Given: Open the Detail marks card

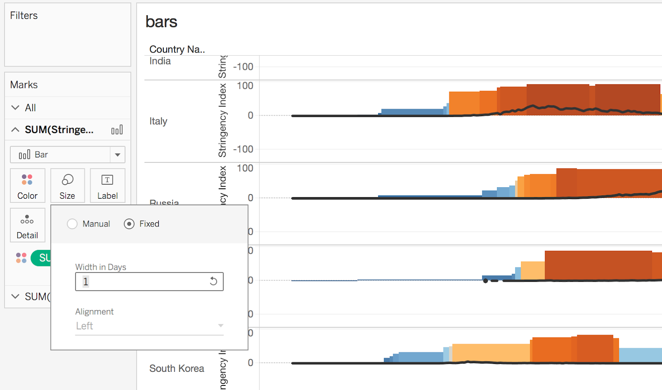Looking at the screenshot, I should [27, 225].
